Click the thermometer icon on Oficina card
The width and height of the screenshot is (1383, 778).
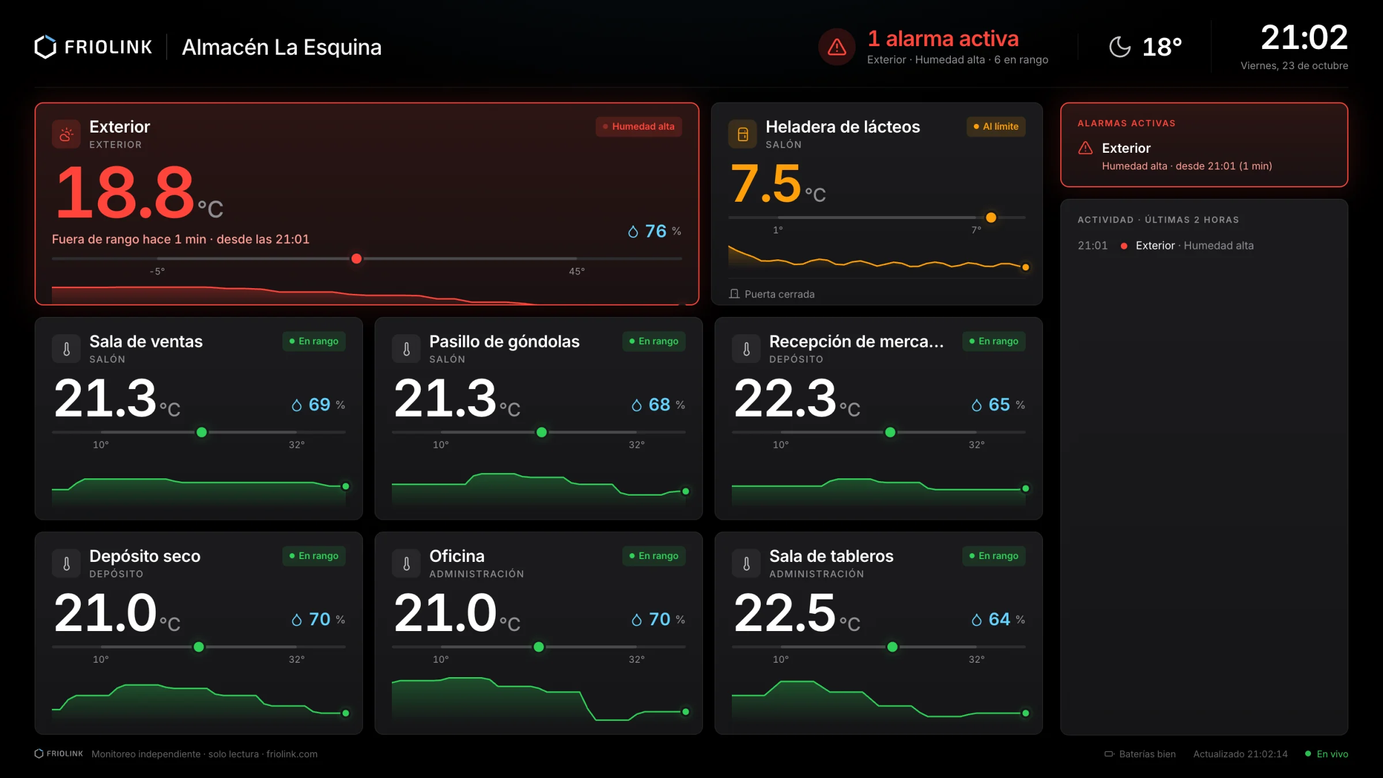406,564
